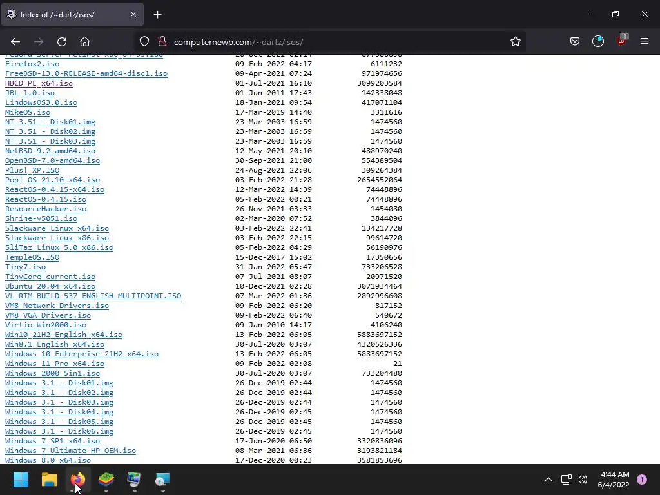Open the disc installer taskbar app
The width and height of the screenshot is (660, 495).
[x=162, y=480]
